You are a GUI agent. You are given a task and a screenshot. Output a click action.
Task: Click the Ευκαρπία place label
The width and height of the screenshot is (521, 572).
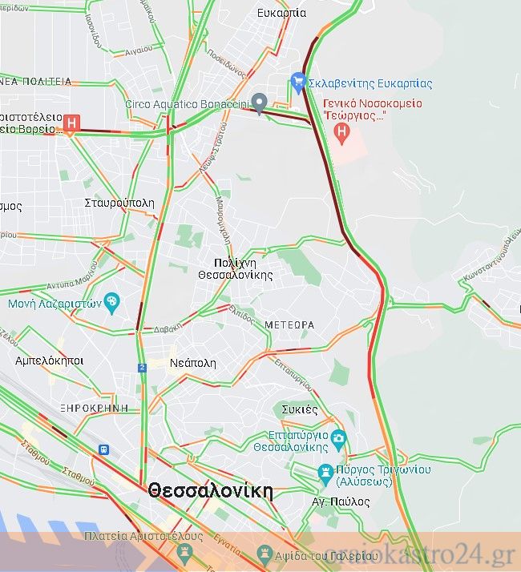tap(281, 13)
